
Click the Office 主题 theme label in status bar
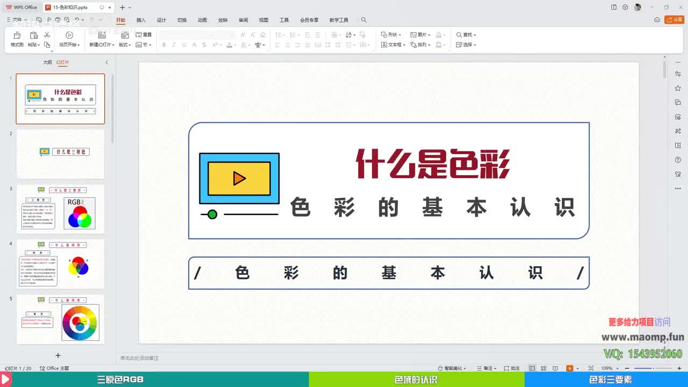pos(55,368)
